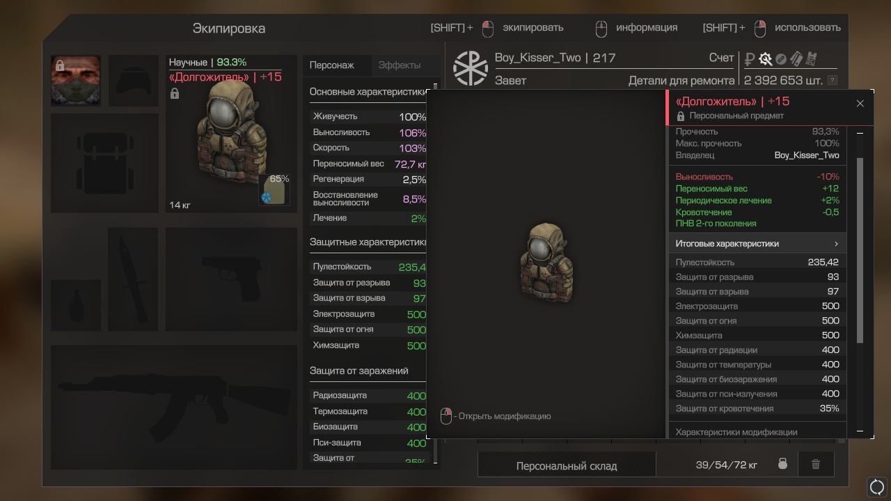The image size is (891, 501).
Task: Select the ruble currency icon
Action: pyautogui.click(x=750, y=59)
